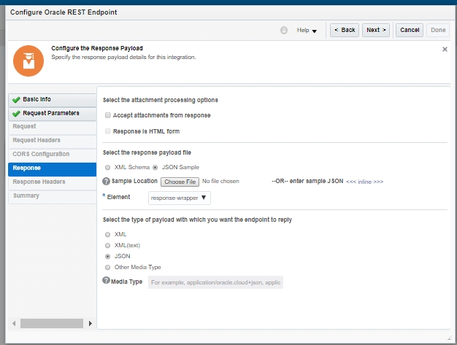Go to the Summary step

[52, 196]
